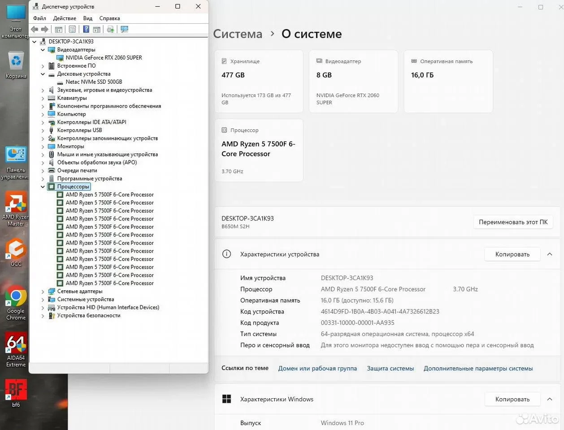The image size is (564, 430).
Task: Launch the GCC desktop shortcut
Action: [16, 253]
